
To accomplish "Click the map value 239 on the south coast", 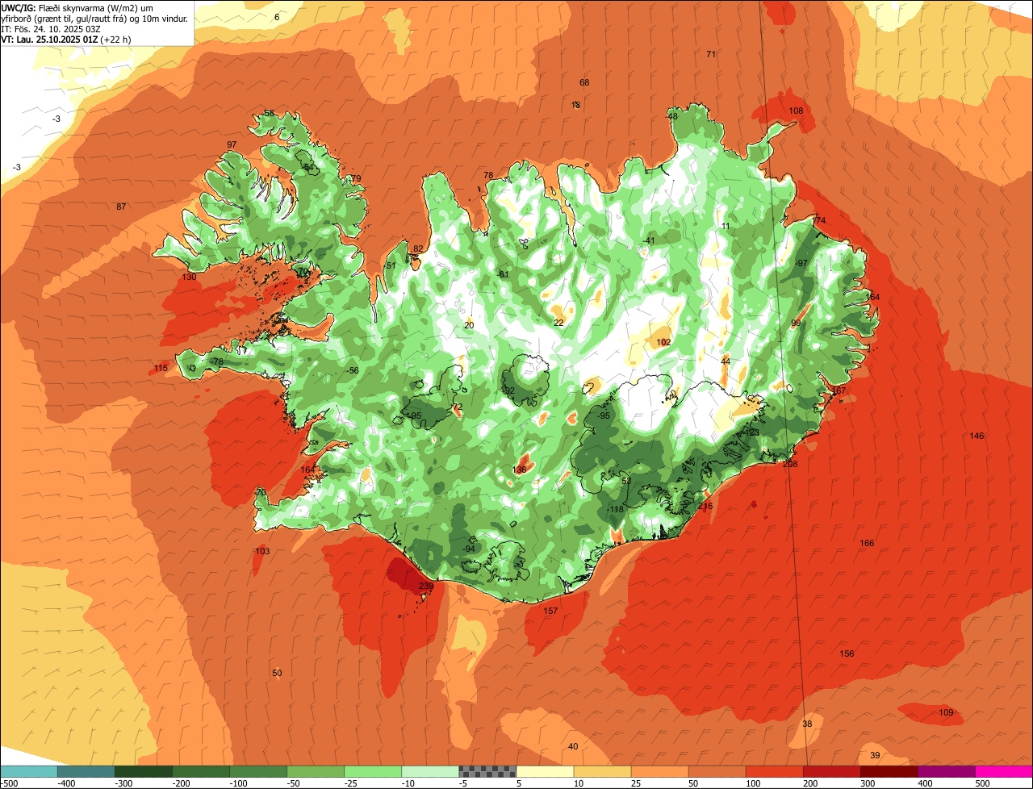I will 426,587.
